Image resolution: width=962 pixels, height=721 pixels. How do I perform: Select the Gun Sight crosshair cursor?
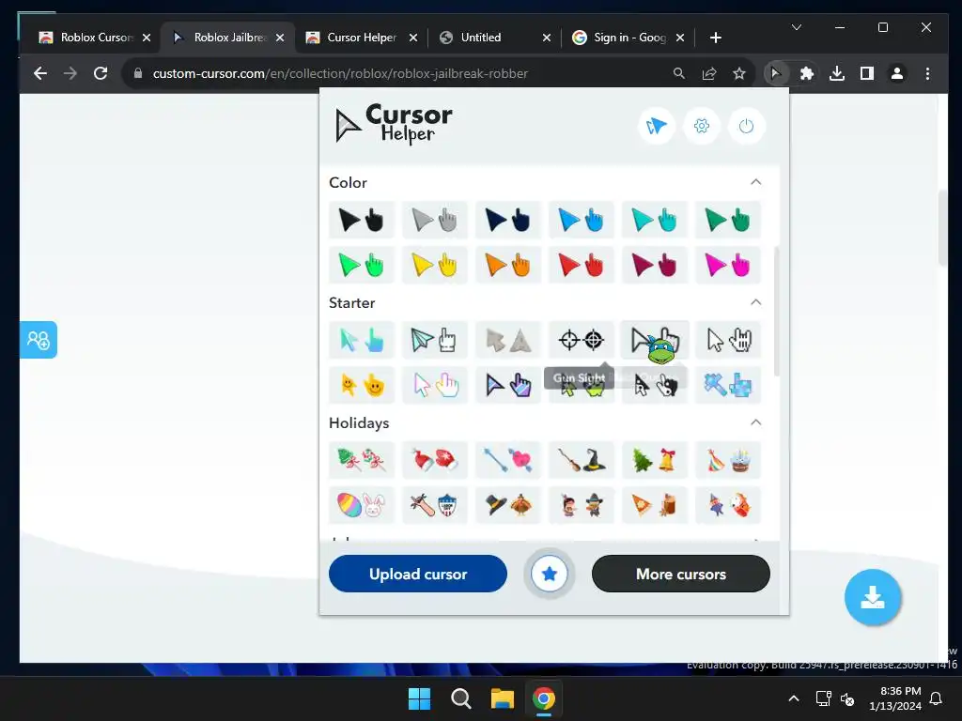coord(581,340)
